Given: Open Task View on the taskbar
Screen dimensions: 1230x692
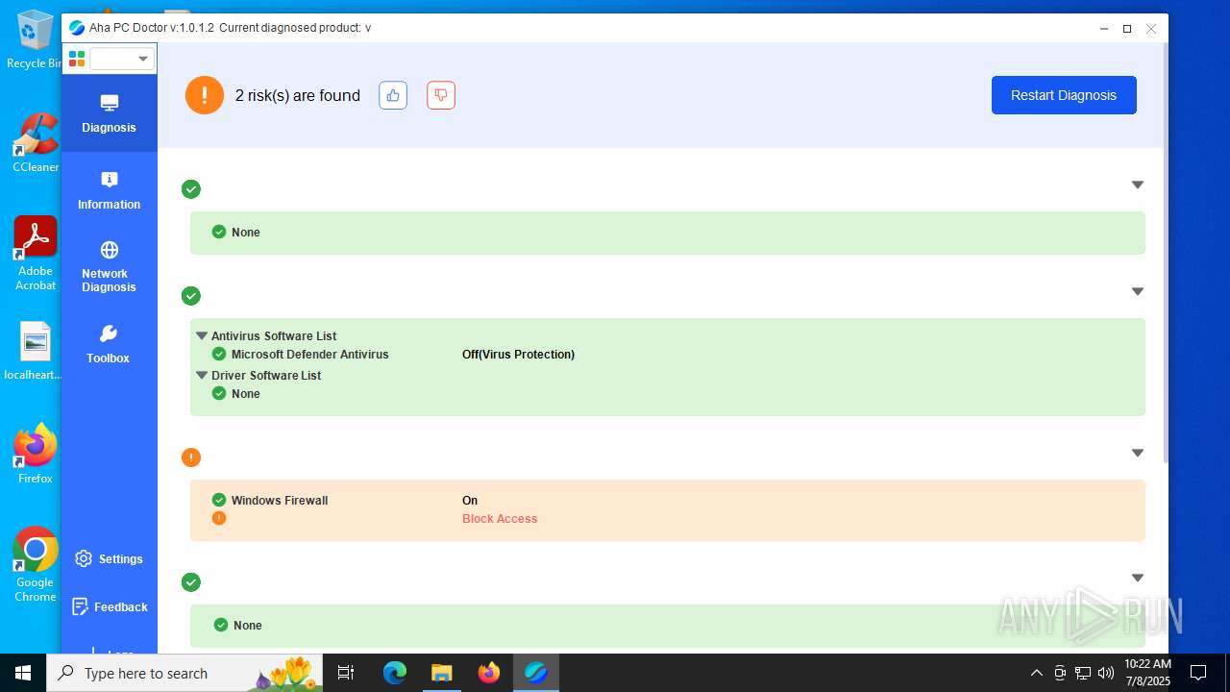Looking at the screenshot, I should tap(346, 673).
